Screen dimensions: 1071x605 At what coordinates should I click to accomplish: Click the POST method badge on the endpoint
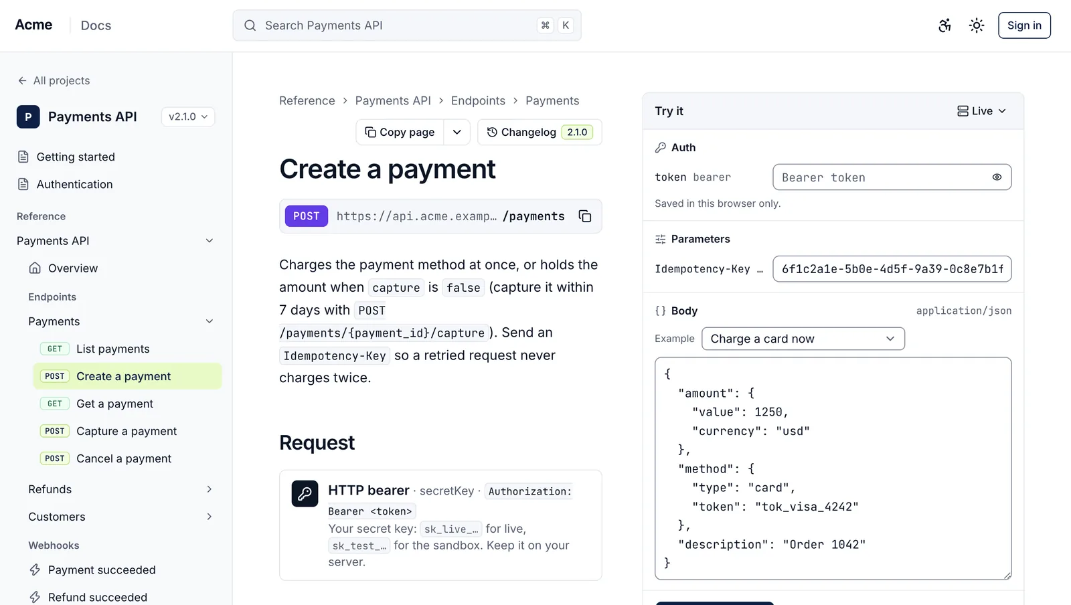coord(307,216)
